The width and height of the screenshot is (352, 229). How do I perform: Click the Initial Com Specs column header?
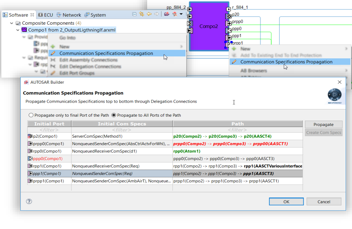[122, 124]
